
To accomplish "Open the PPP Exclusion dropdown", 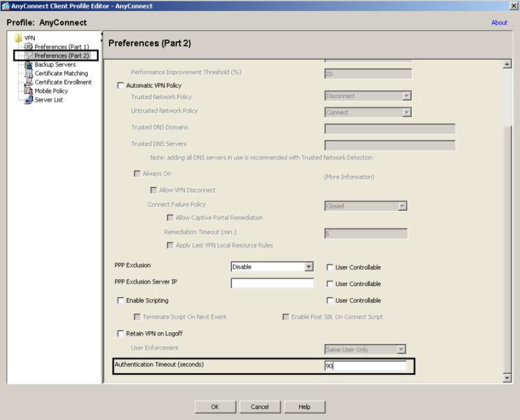I will point(309,267).
